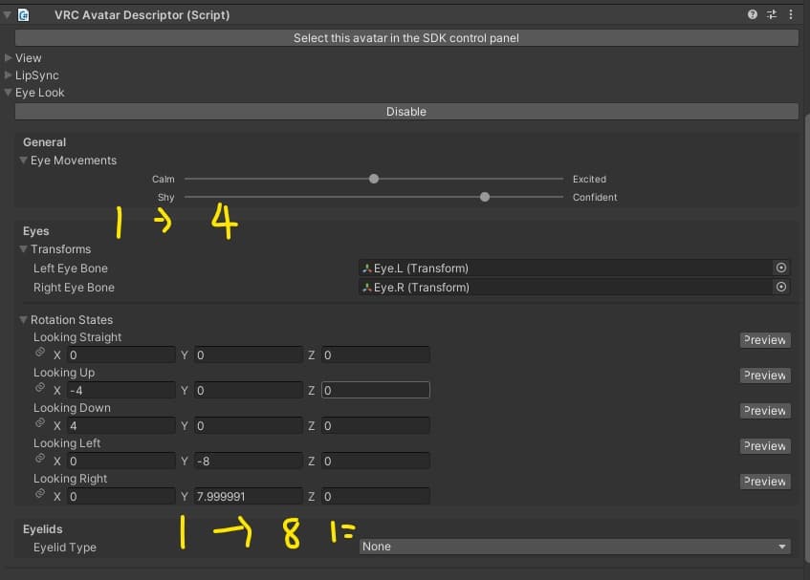The height and width of the screenshot is (580, 810).
Task: Expand the View section
Action: tap(8, 57)
